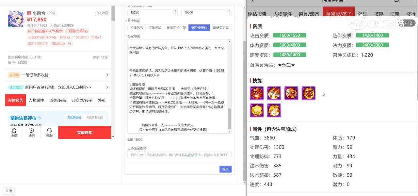Screen dimensions: 418x196
Task: Click the 鉴定原因 text area scrollbar
Action: tap(229, 119)
